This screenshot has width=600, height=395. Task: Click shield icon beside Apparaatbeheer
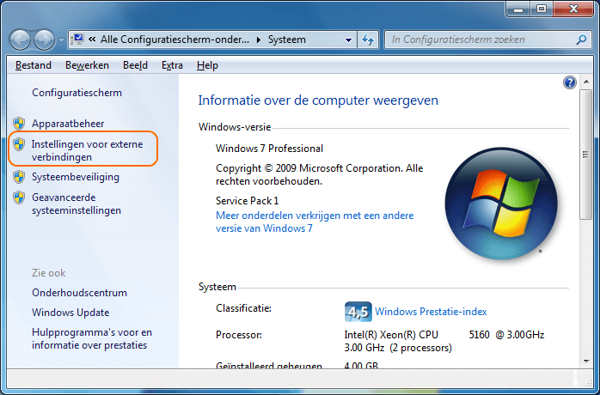tap(19, 124)
